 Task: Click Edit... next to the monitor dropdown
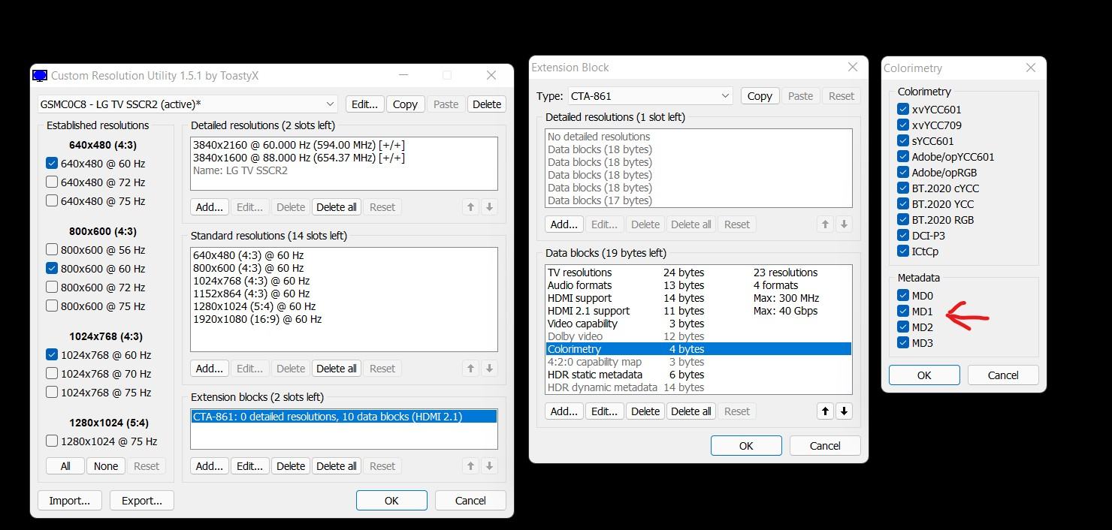pos(365,104)
